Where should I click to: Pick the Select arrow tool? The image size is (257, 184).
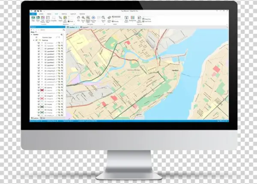(x=60, y=19)
